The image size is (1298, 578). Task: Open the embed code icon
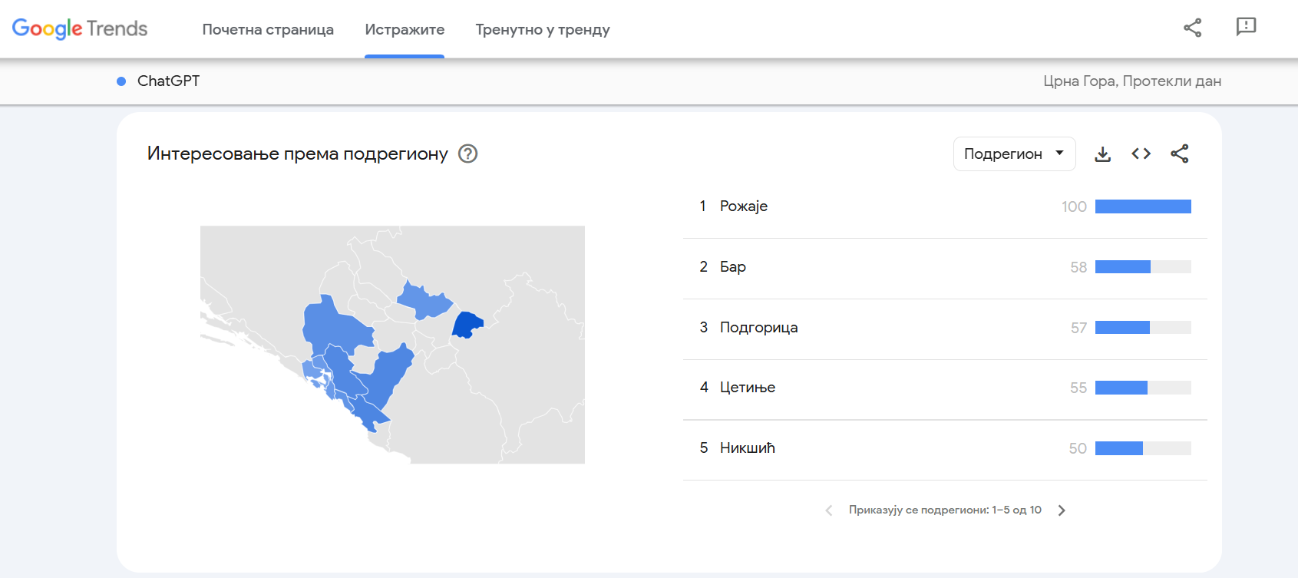pyautogui.click(x=1141, y=154)
